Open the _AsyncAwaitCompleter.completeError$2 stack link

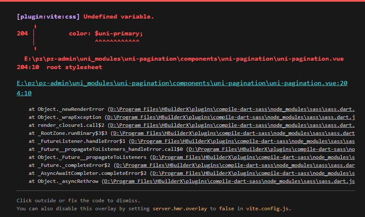[253, 173]
